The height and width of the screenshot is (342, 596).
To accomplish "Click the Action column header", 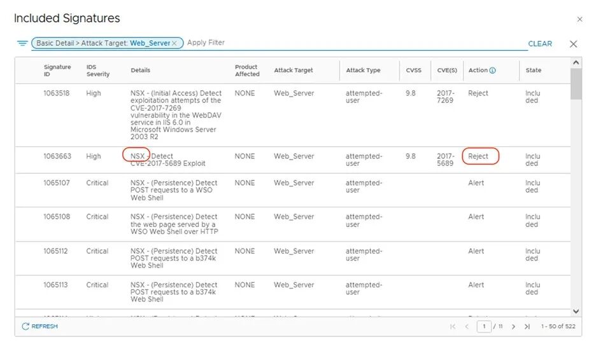I will (478, 70).
